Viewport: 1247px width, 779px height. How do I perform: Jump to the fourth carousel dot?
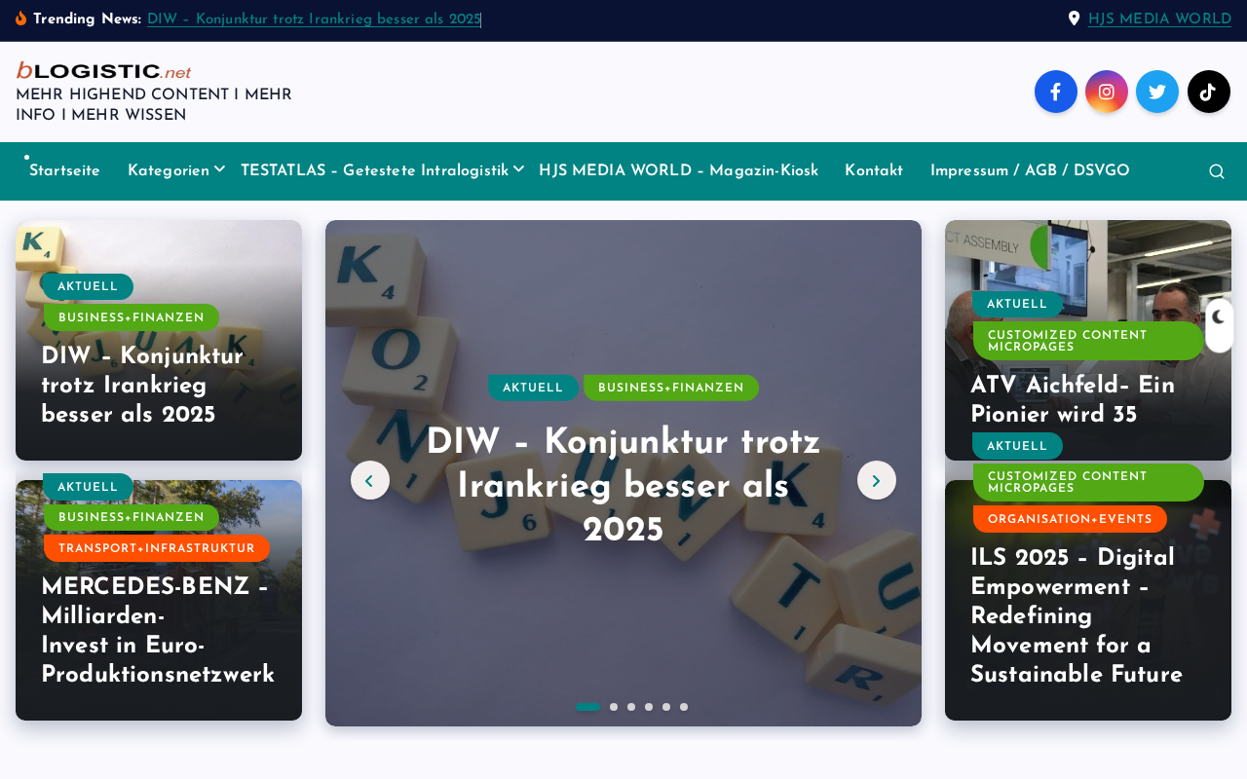649,707
